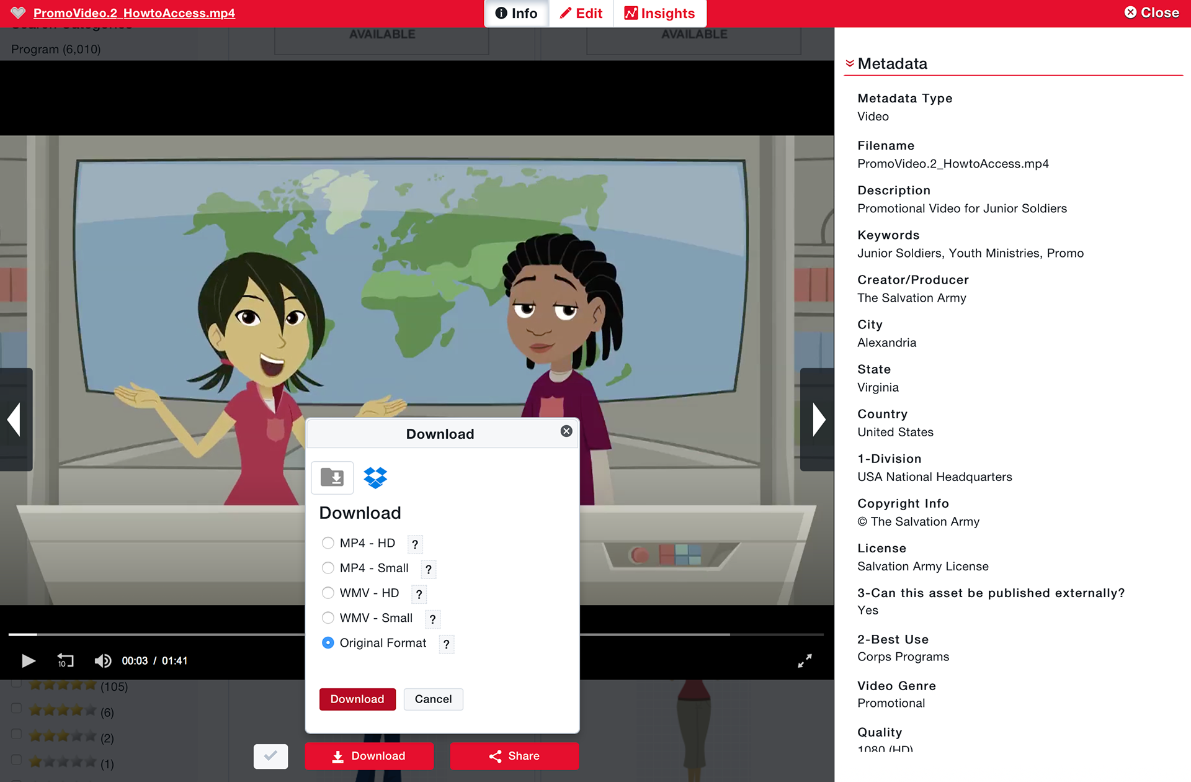Click the Junior Soldiers keywords text
The image size is (1191, 782).
[x=970, y=253]
